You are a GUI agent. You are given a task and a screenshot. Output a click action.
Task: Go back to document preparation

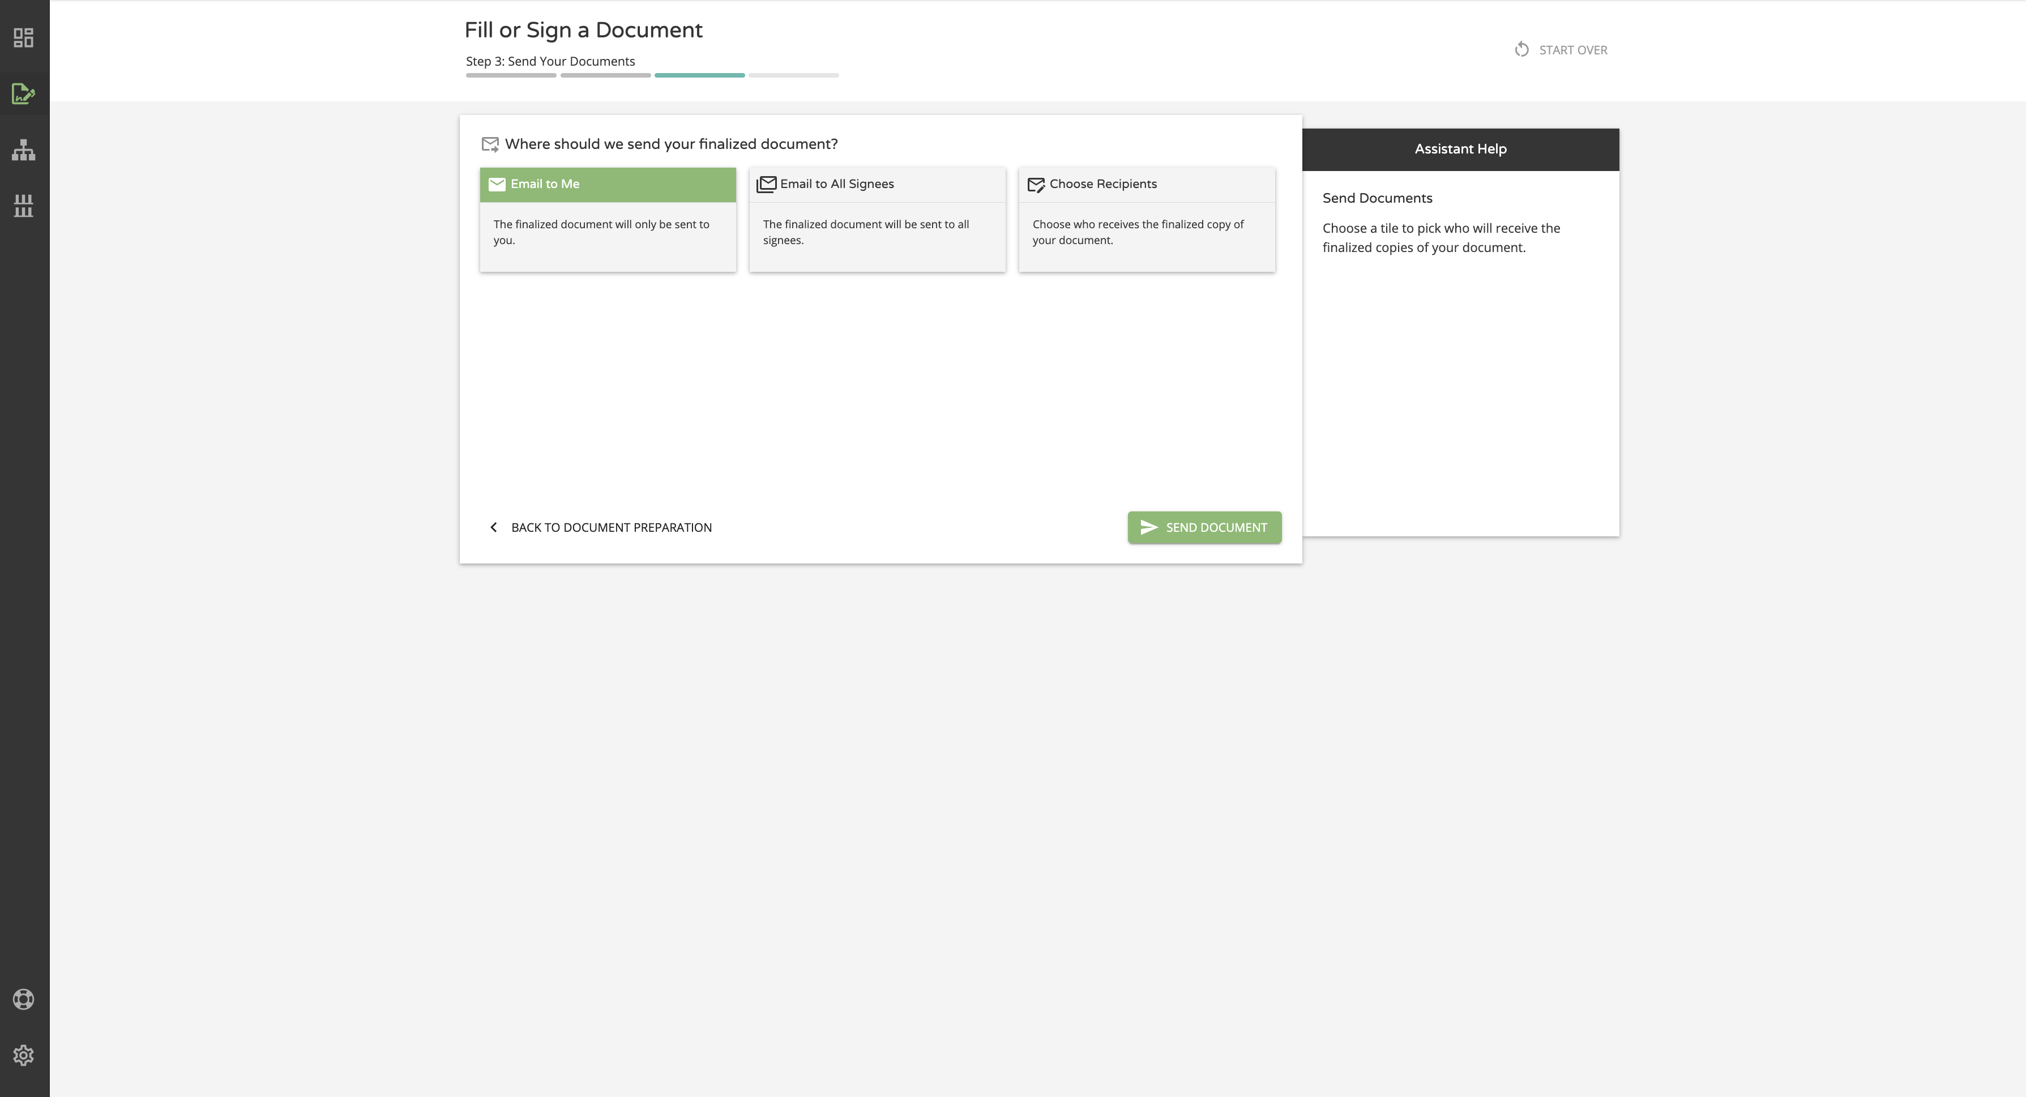click(x=610, y=527)
